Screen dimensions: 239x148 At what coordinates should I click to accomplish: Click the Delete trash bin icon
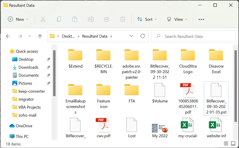(123, 19)
